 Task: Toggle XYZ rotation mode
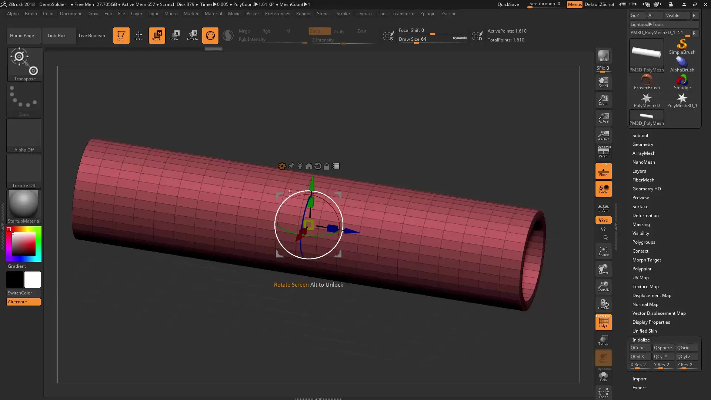point(604,220)
